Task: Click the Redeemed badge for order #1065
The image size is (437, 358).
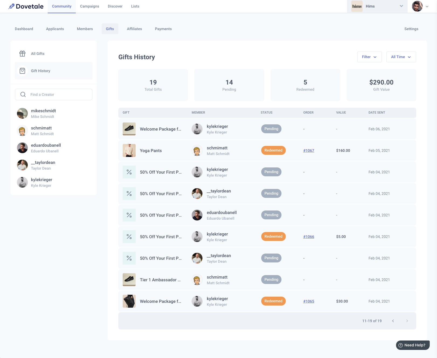Action: pos(273,301)
